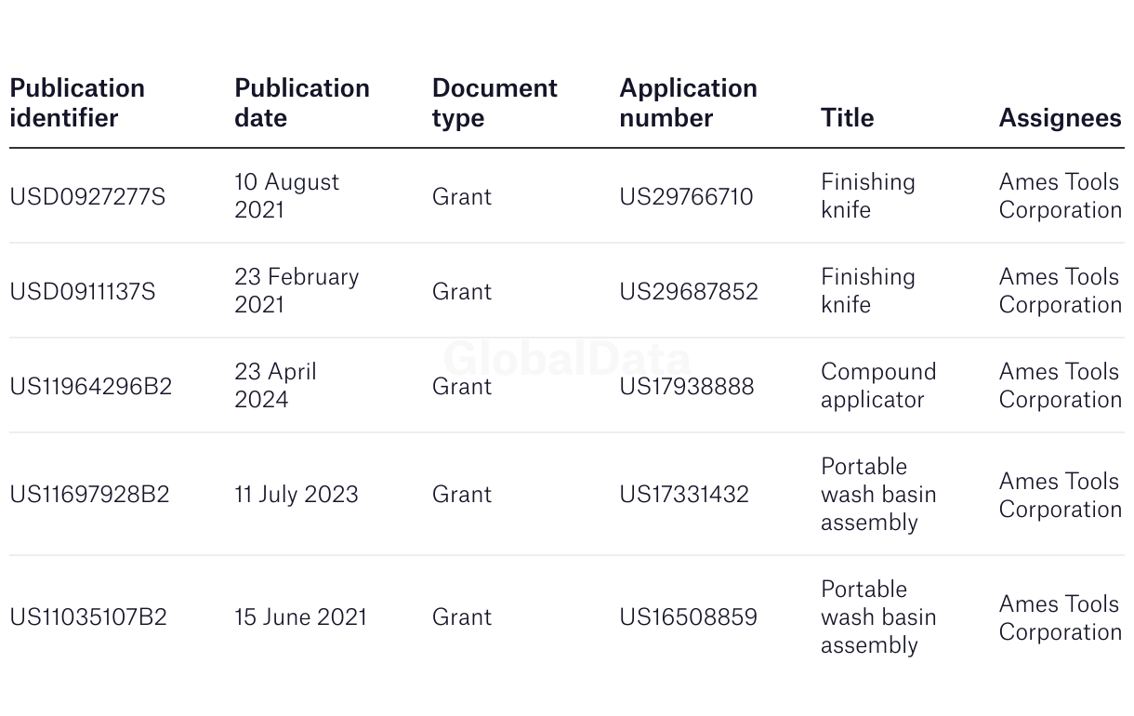The width and height of the screenshot is (1134, 716).
Task: Click the Title column header
Action: point(847,118)
